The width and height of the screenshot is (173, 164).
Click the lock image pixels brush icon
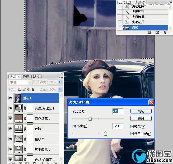[24, 89]
